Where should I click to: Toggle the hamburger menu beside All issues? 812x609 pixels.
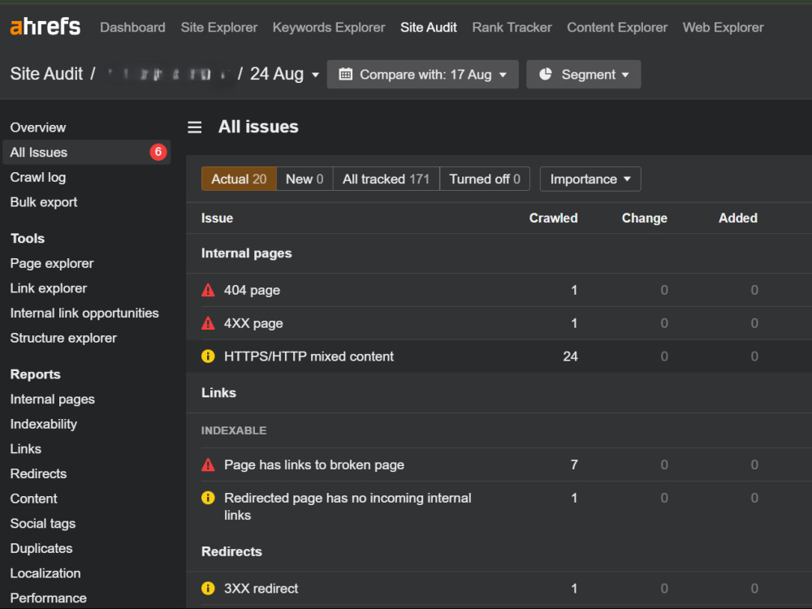click(x=194, y=127)
